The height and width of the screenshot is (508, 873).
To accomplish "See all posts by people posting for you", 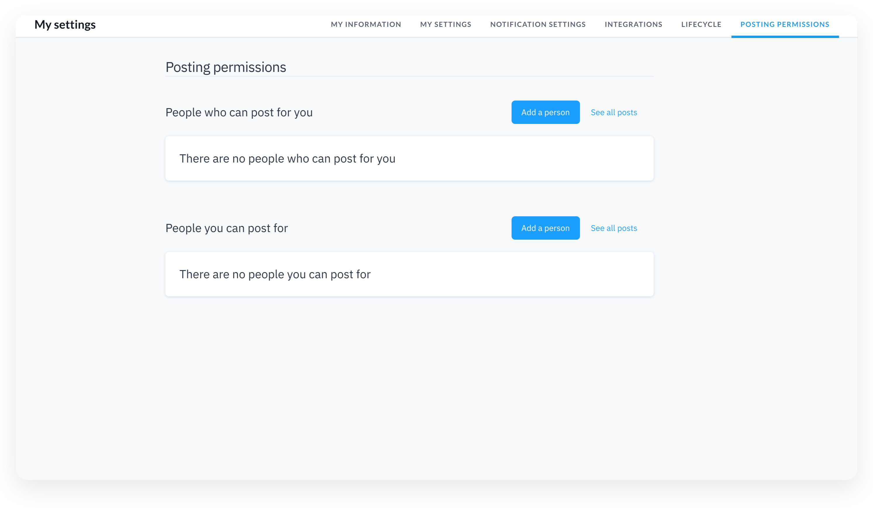I will pyautogui.click(x=613, y=112).
